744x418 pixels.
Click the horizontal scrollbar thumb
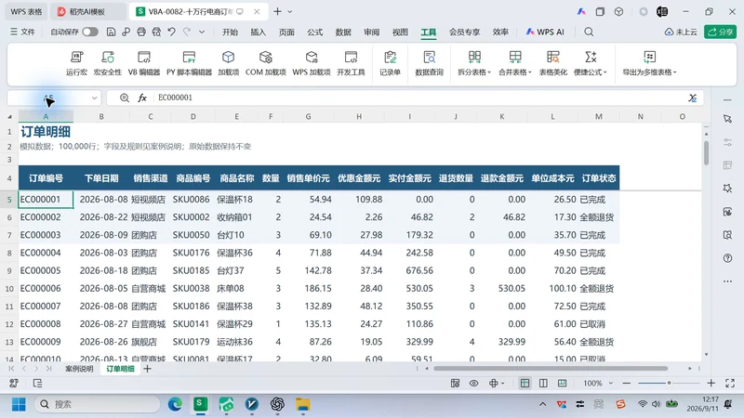(551, 368)
